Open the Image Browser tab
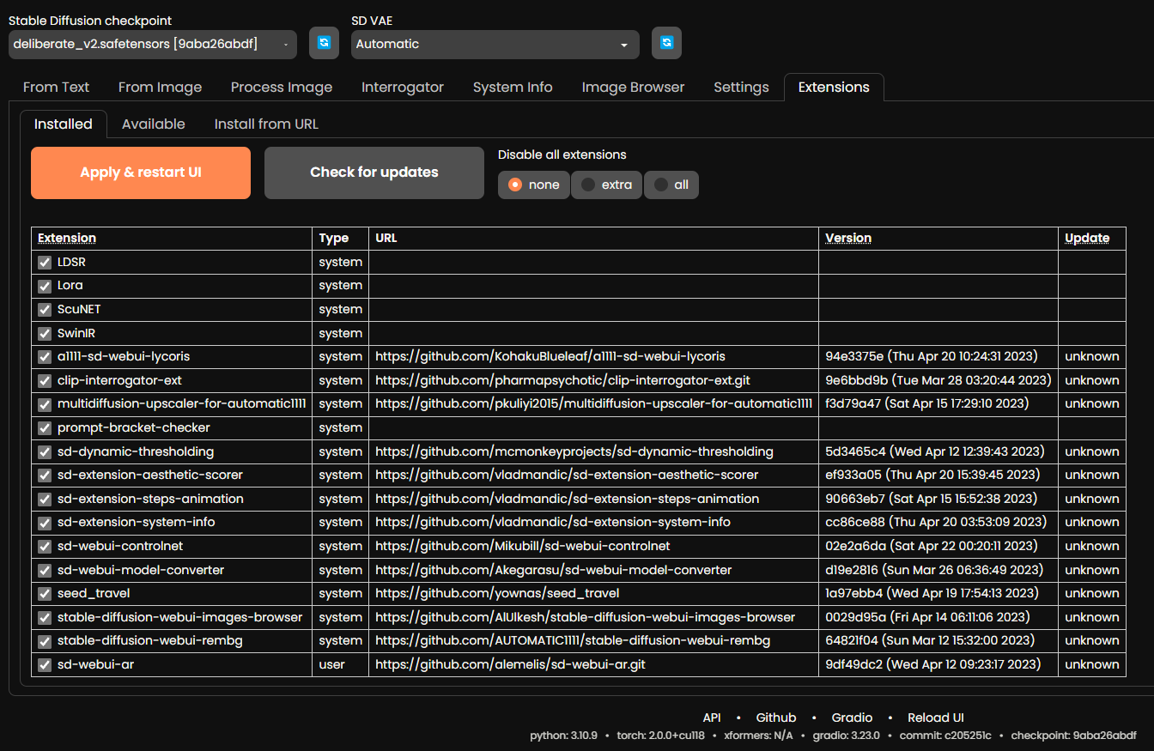This screenshot has width=1154, height=751. (633, 87)
